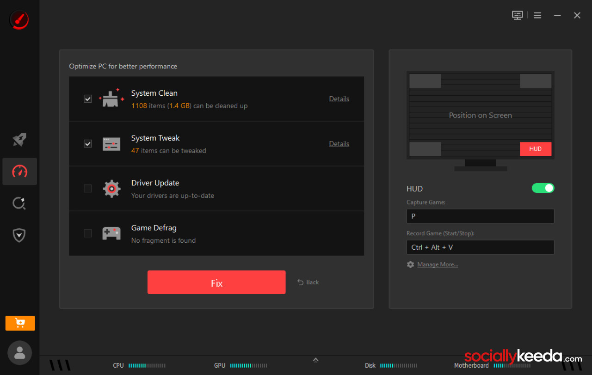Uncheck the System Tweak checkbox
592x375 pixels.
pyautogui.click(x=87, y=144)
